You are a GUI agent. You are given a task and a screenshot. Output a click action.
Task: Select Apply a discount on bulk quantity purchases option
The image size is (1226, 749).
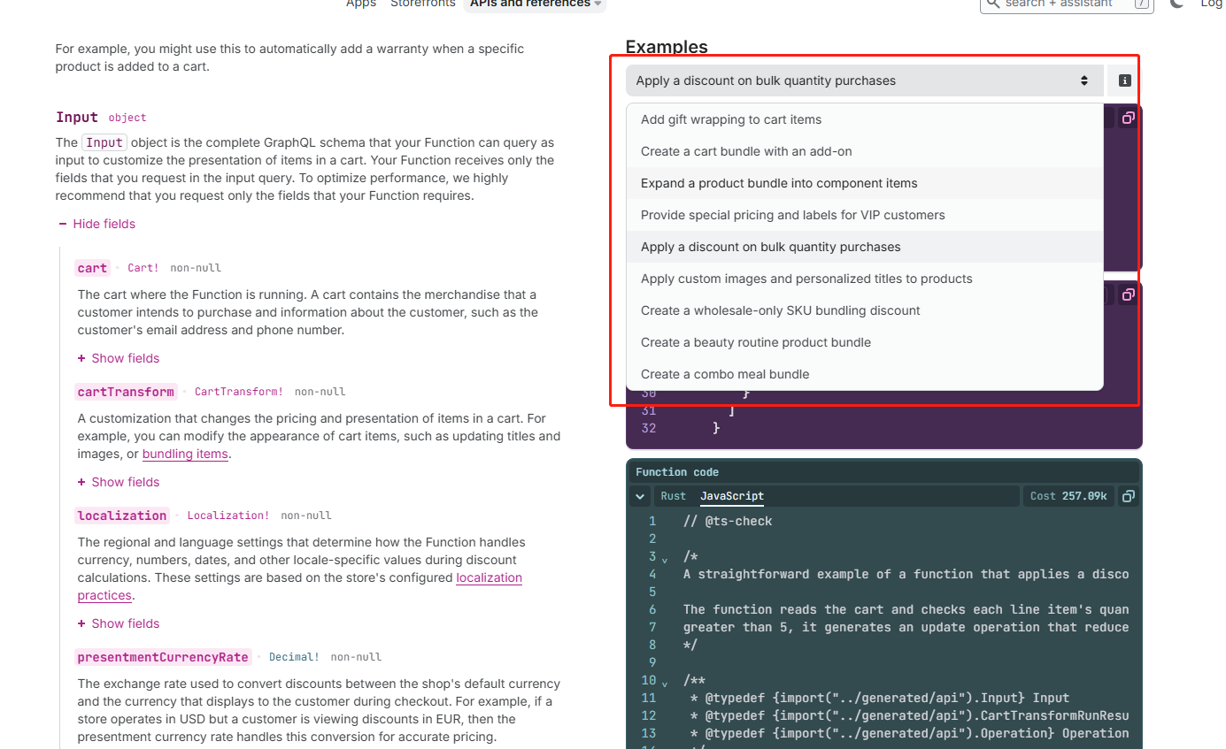click(864, 247)
